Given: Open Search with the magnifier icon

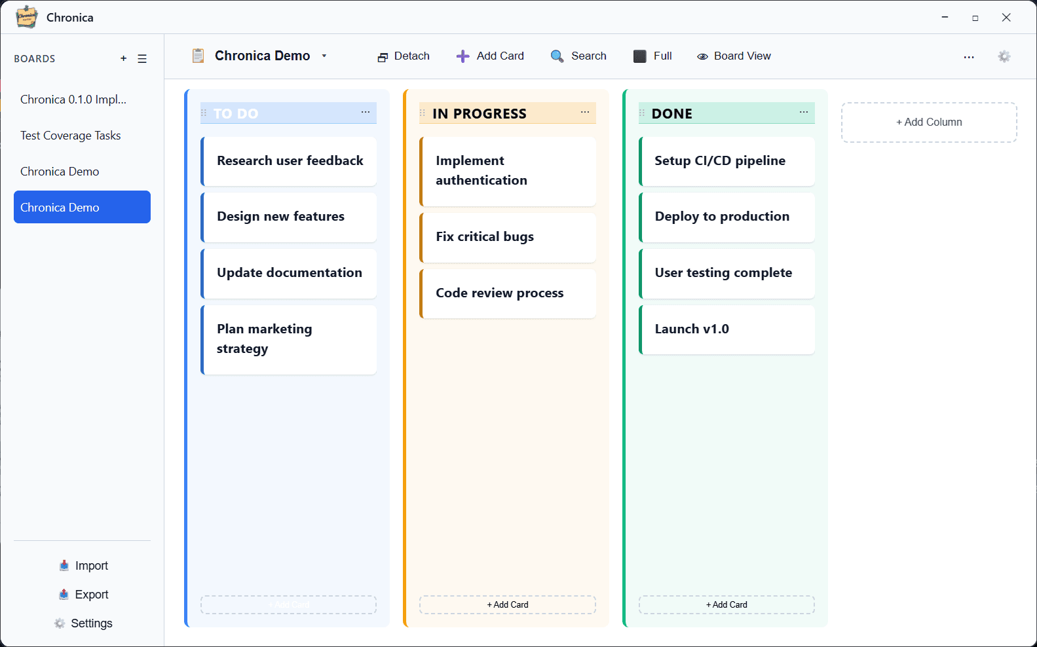Looking at the screenshot, I should [557, 56].
